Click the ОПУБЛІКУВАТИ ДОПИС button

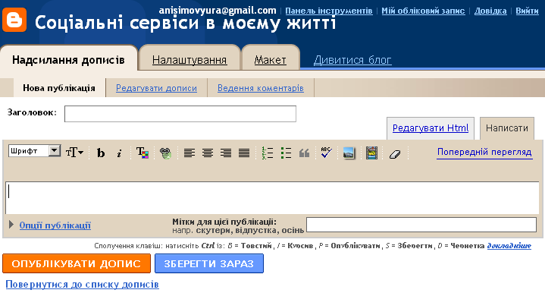tap(77, 263)
